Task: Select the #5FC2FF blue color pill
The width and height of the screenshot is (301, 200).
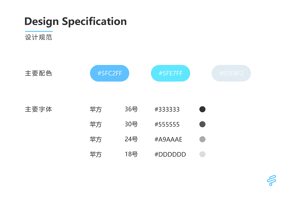Action: coord(110,73)
